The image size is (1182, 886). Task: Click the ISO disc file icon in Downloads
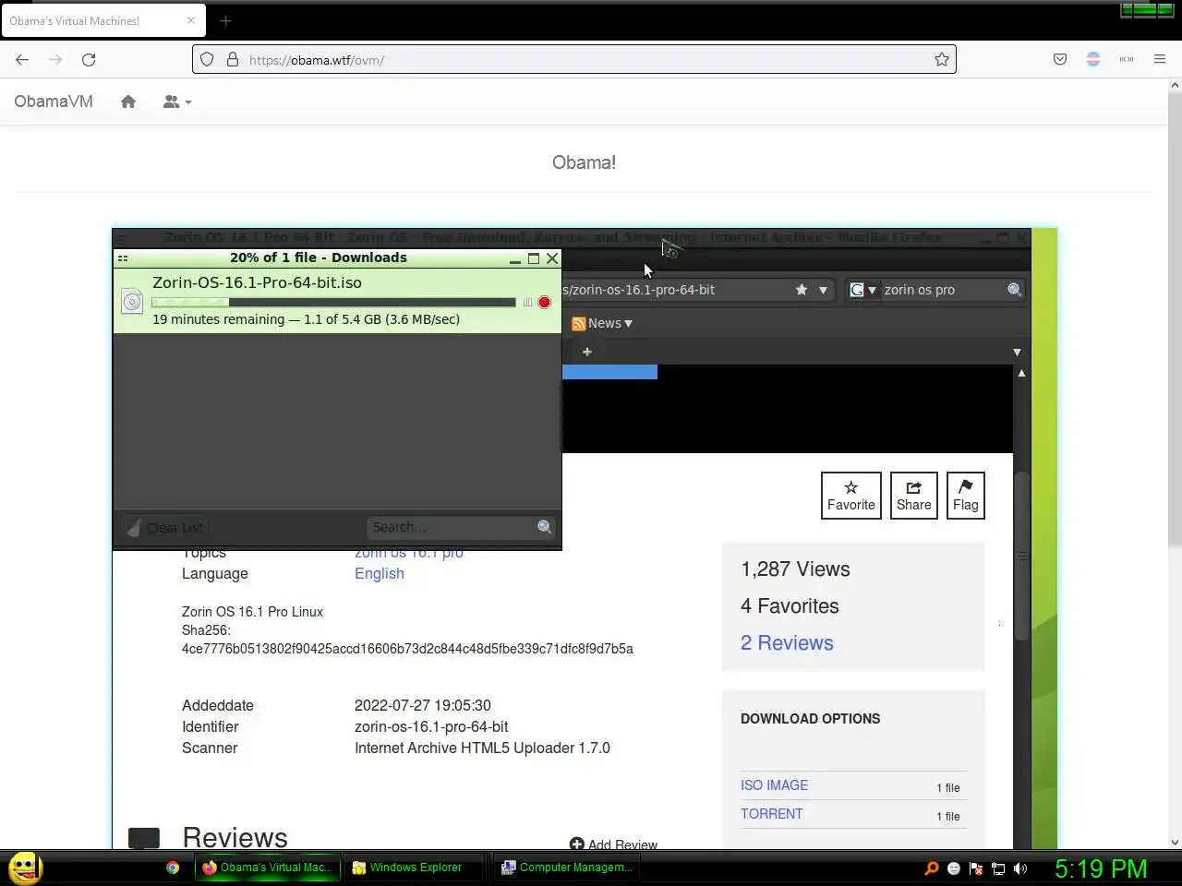[x=132, y=301]
